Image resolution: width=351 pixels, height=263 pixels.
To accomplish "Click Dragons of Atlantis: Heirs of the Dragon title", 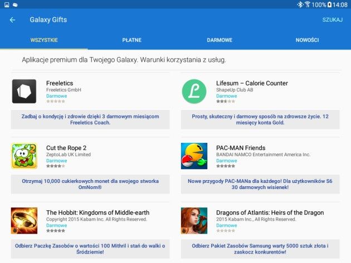I will click(270, 212).
